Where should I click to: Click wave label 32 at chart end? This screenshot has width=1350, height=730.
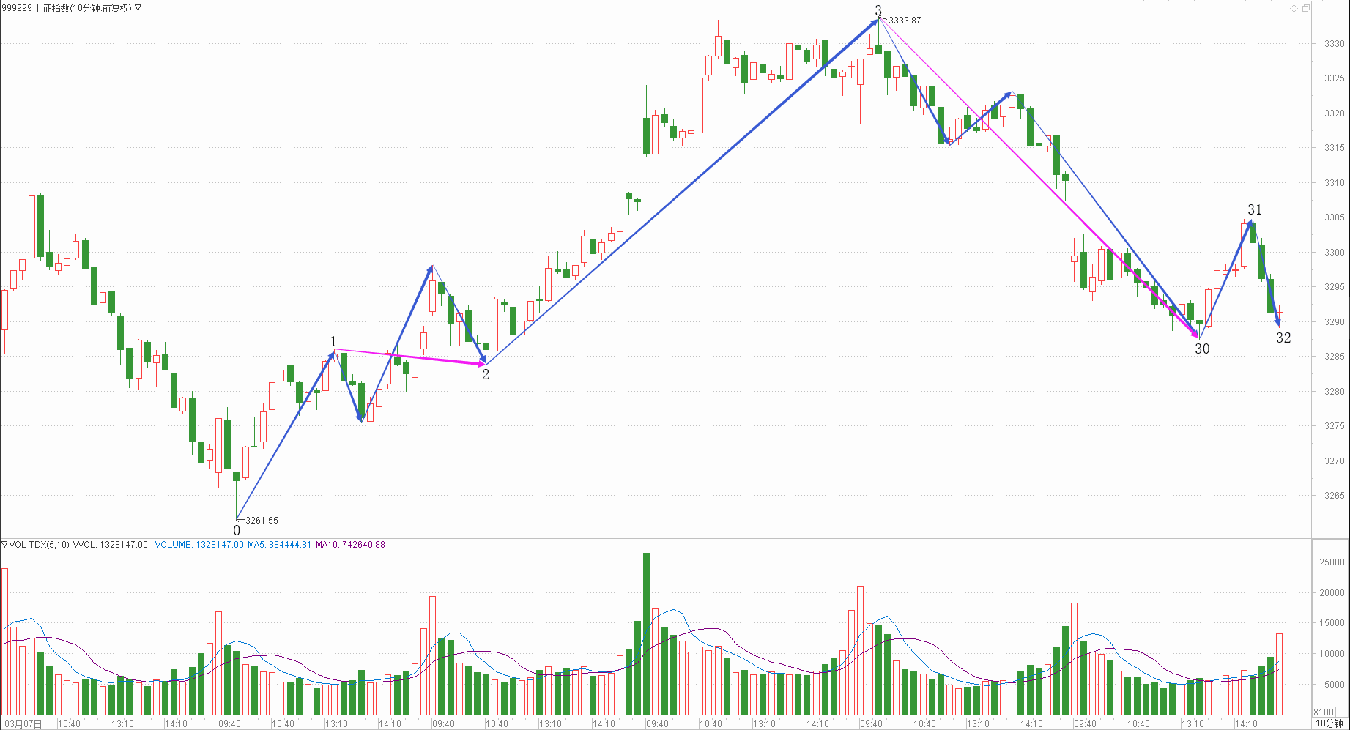click(x=1283, y=338)
